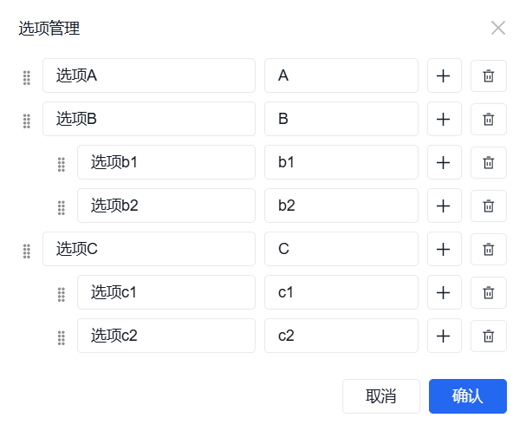The width and height of the screenshot is (526, 431).
Task: Click the value field containing b1
Action: pos(341,162)
